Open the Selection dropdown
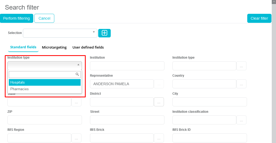Screen dimensions: 276x143 coord(60,33)
